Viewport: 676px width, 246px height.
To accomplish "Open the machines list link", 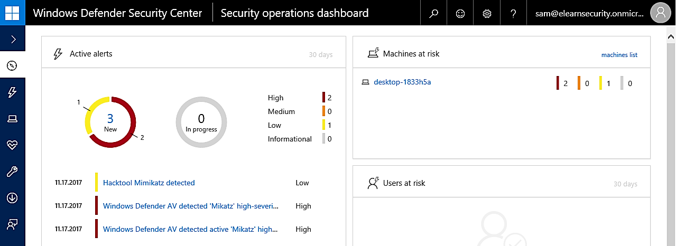I will tap(619, 55).
